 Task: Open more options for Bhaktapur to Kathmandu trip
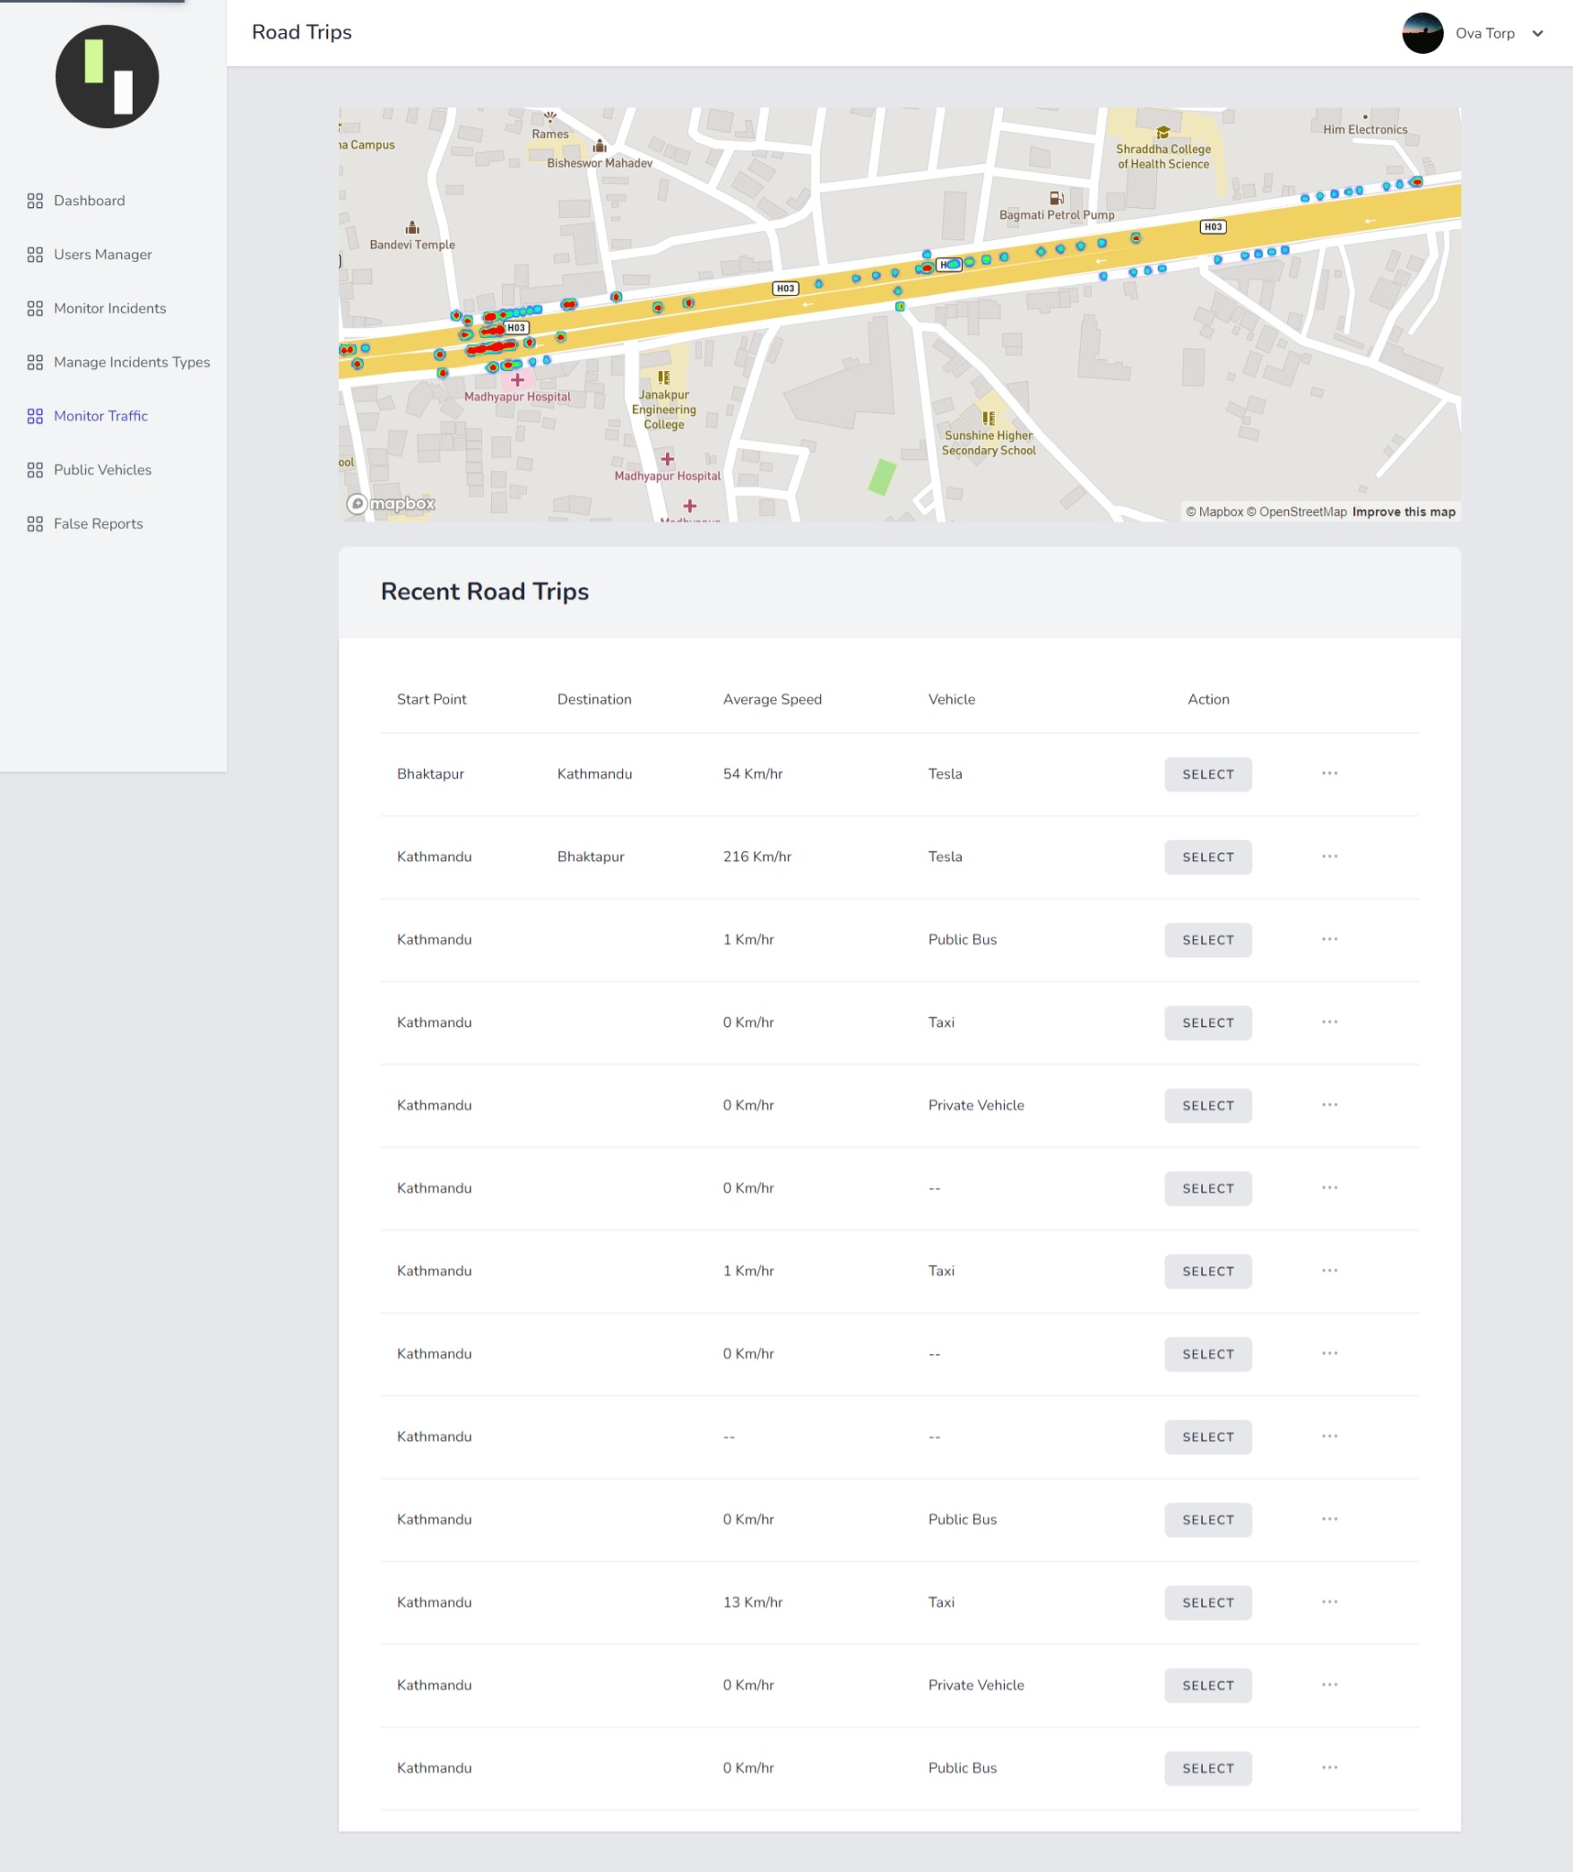click(1329, 773)
